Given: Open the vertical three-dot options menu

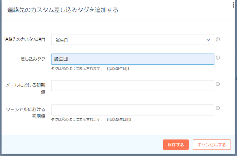Looking at the screenshot, I should [233, 5].
